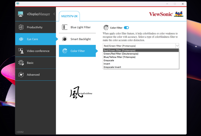Screen dimensions: 201x136
Task: Click the Color Filter heading icon
Action: (x=106, y=28)
